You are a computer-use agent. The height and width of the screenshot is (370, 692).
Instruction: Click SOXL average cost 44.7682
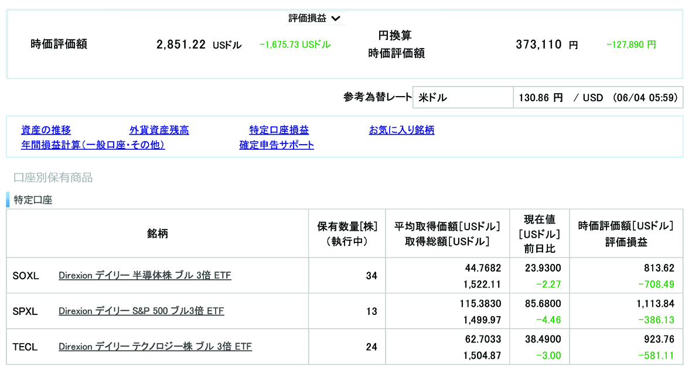pyautogui.click(x=483, y=268)
